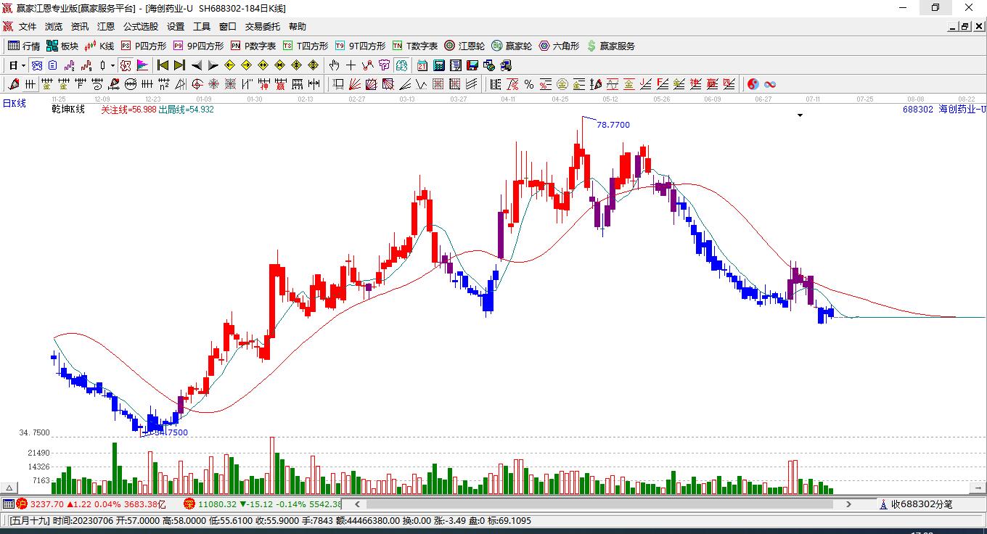This screenshot has height=534, width=987.
Task: Click the jump-to-first-bar icon
Action: 163,65
